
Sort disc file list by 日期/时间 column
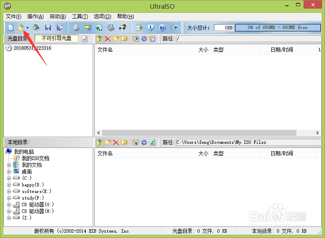point(292,50)
